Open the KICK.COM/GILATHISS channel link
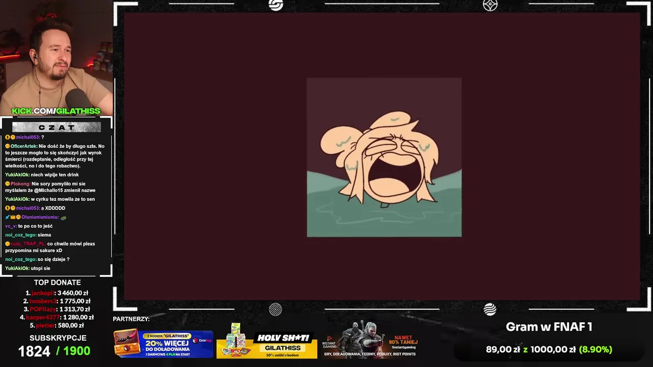This screenshot has width=653, height=367. (56, 111)
